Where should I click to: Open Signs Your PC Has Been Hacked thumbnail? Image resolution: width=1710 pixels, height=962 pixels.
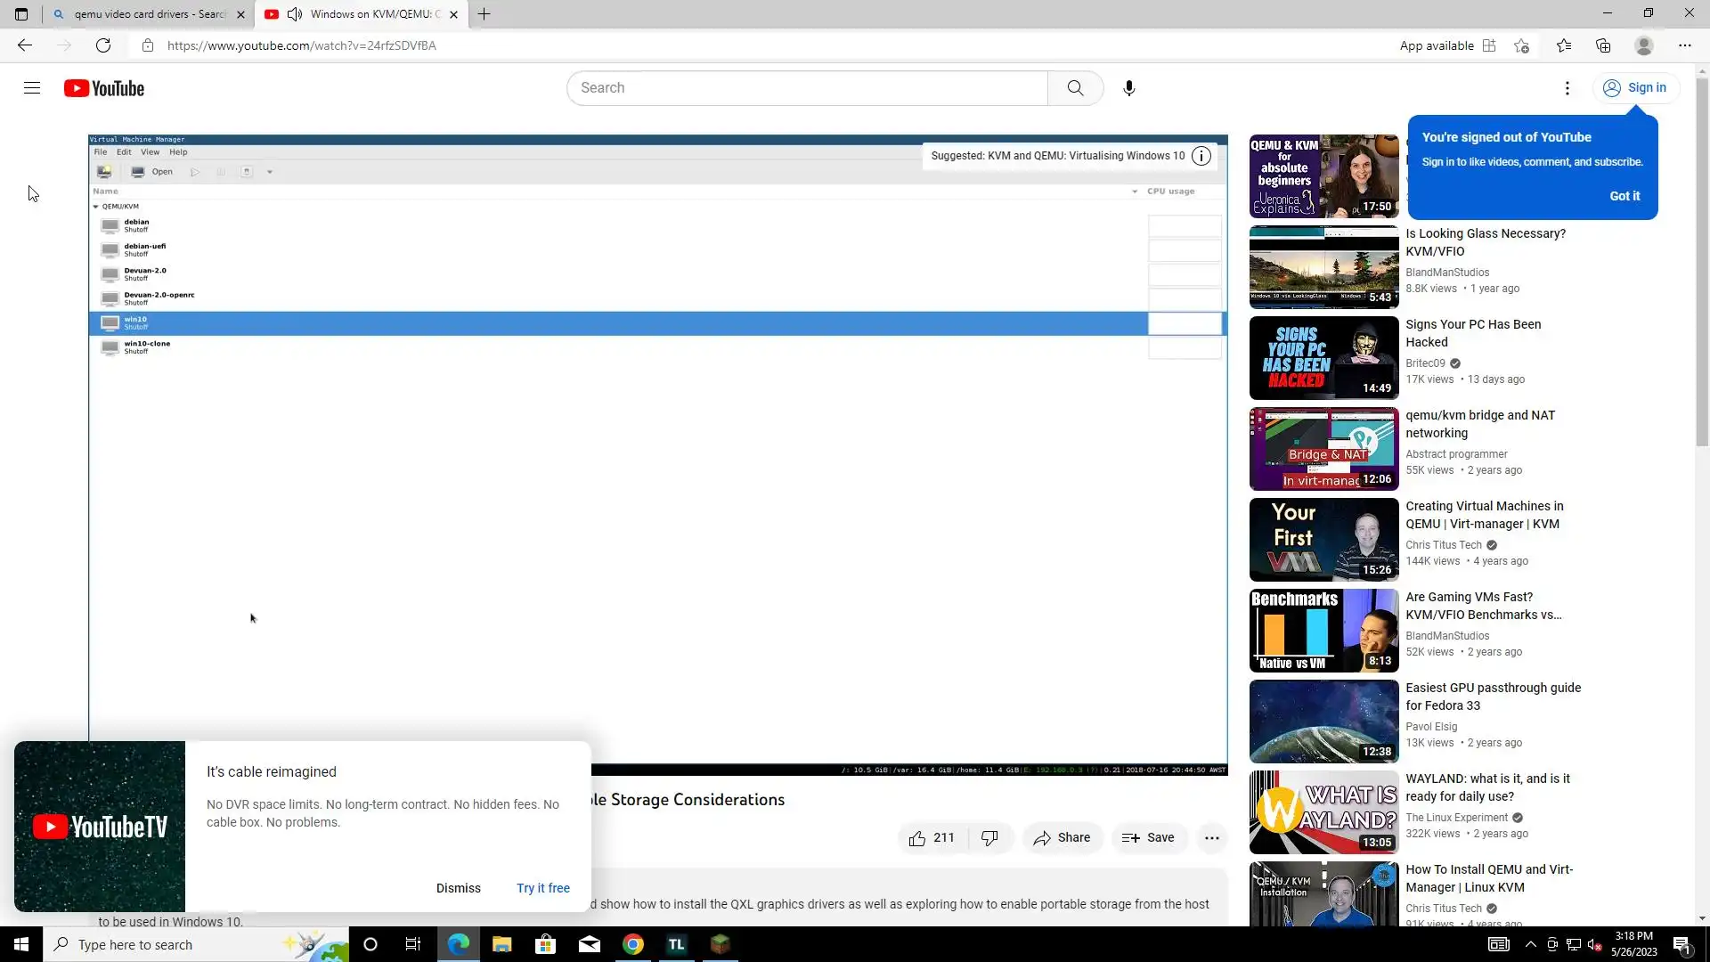(x=1323, y=358)
